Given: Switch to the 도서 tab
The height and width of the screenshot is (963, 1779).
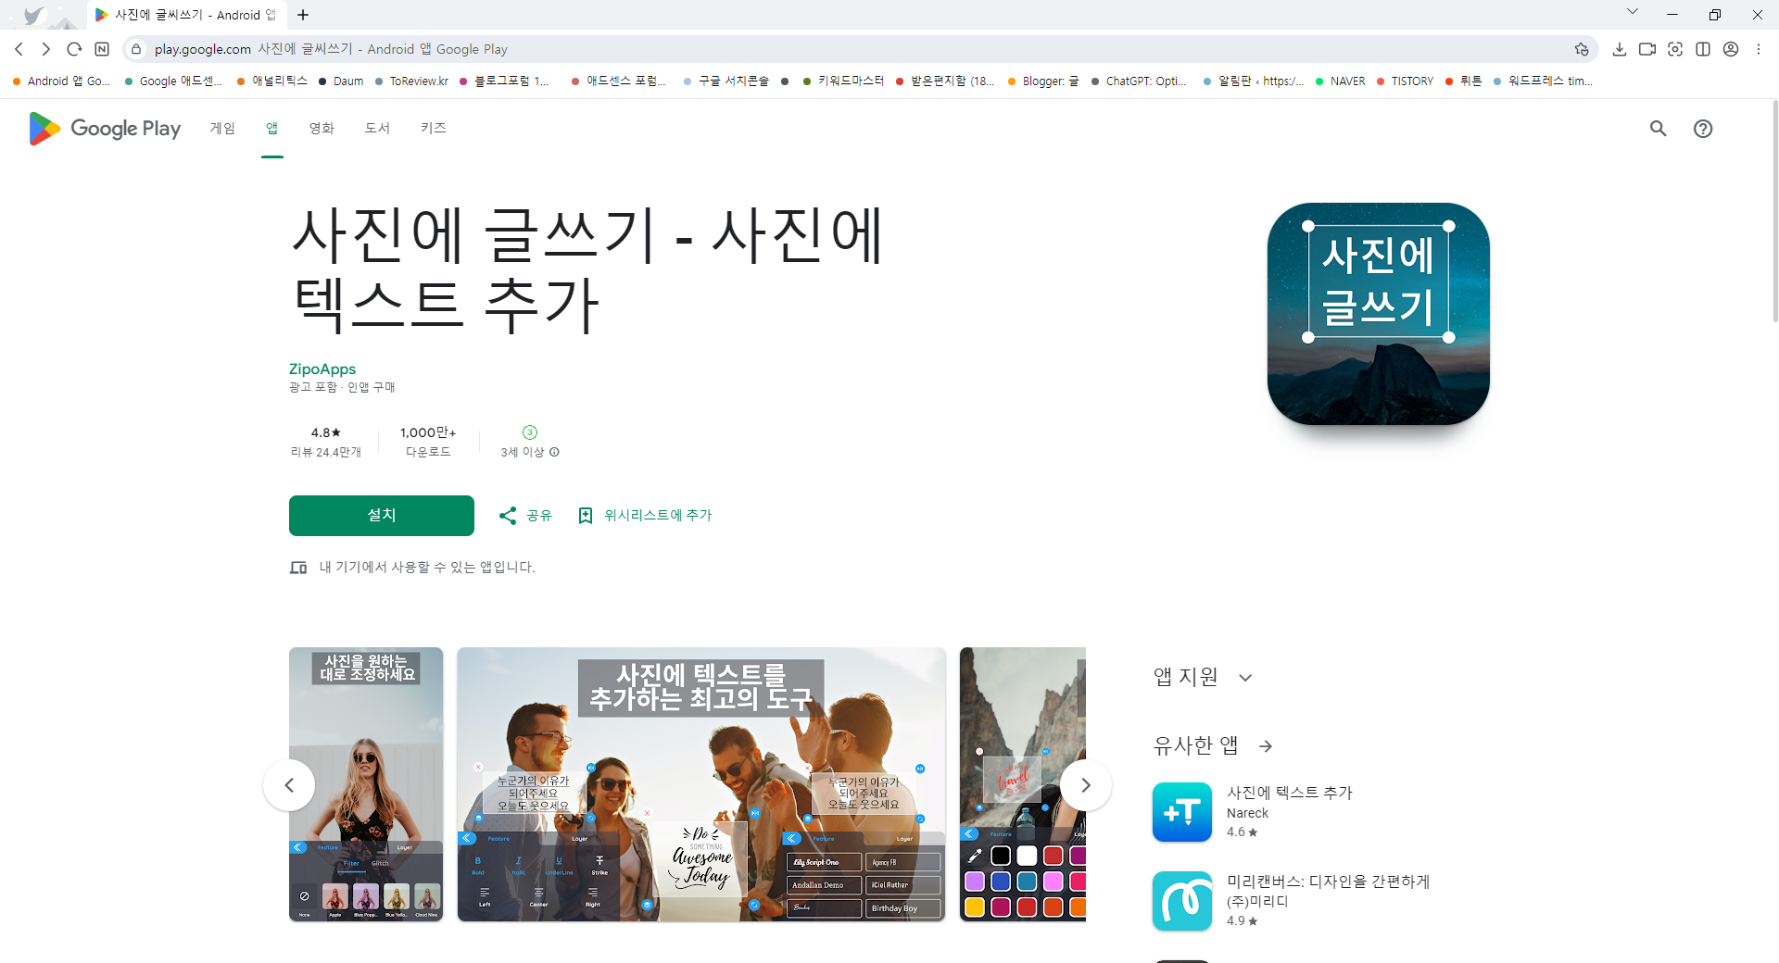Looking at the screenshot, I should [376, 129].
